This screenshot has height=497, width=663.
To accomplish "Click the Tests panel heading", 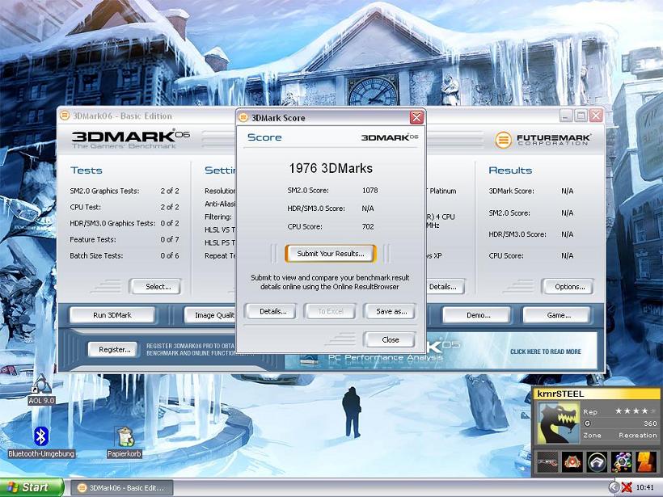I will coord(87,171).
